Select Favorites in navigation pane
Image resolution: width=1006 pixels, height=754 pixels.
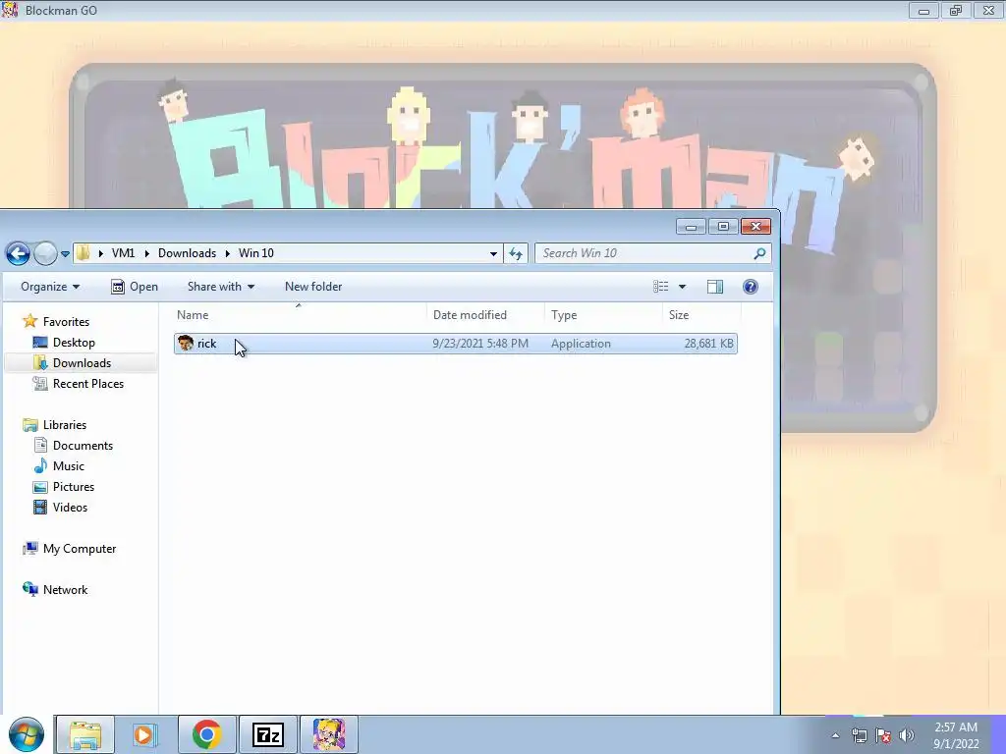[66, 322]
